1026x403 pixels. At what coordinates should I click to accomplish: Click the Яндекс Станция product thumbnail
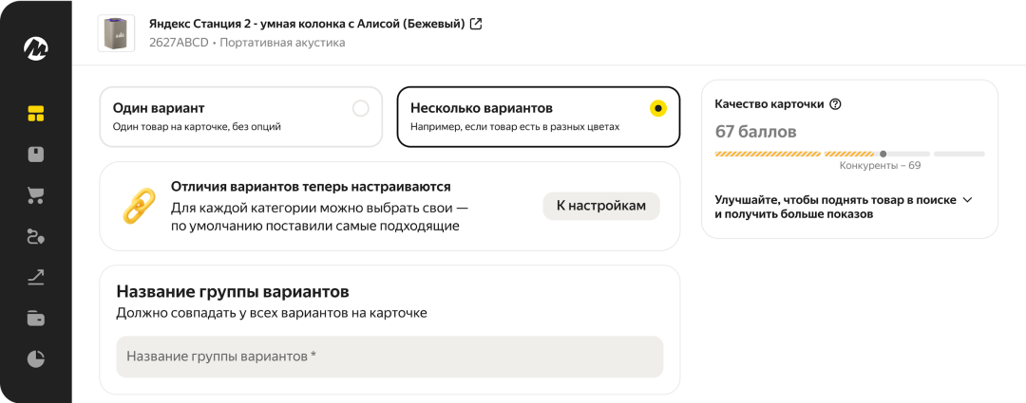[x=117, y=33]
